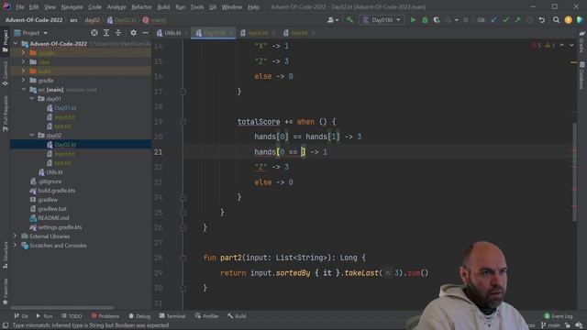This screenshot has width=587, height=330.
Task: Open the File menu
Action: click(19, 6)
